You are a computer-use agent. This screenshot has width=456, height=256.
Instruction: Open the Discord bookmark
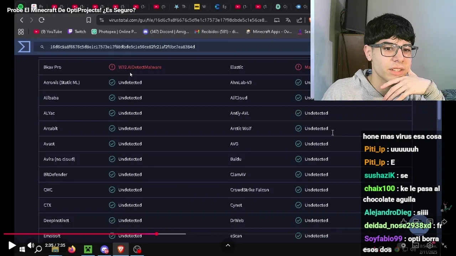[166, 32]
